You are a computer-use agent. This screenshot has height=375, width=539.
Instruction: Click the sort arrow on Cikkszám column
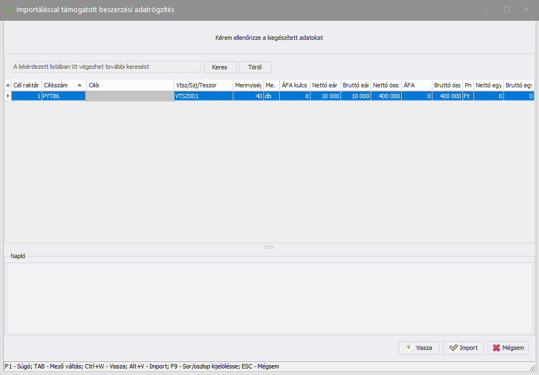point(80,85)
